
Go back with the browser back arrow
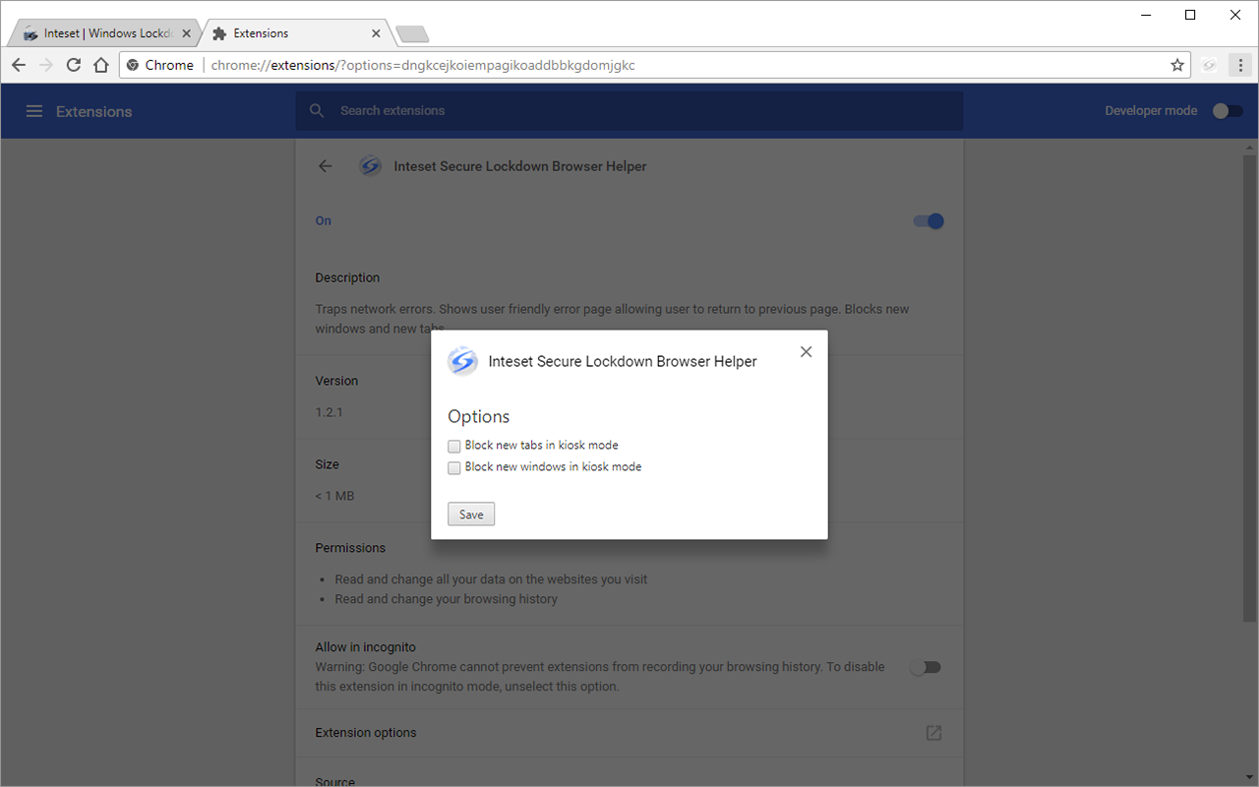click(19, 65)
